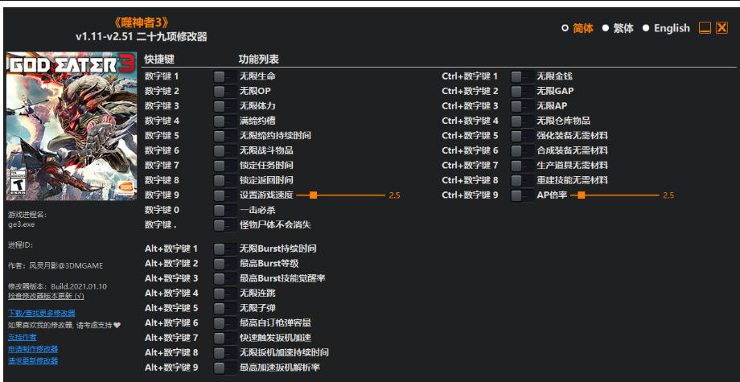This screenshot has height=382, width=740.
Task: Click the 功能列表 column header
Action: [x=259, y=60]
